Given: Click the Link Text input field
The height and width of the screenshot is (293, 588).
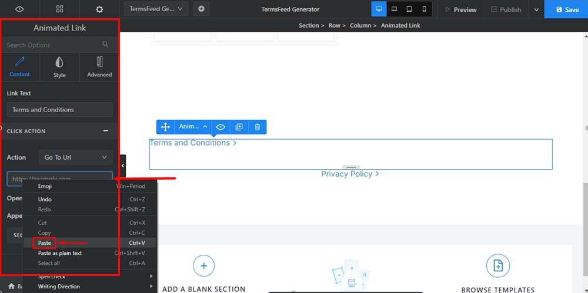Looking at the screenshot, I should tap(59, 110).
